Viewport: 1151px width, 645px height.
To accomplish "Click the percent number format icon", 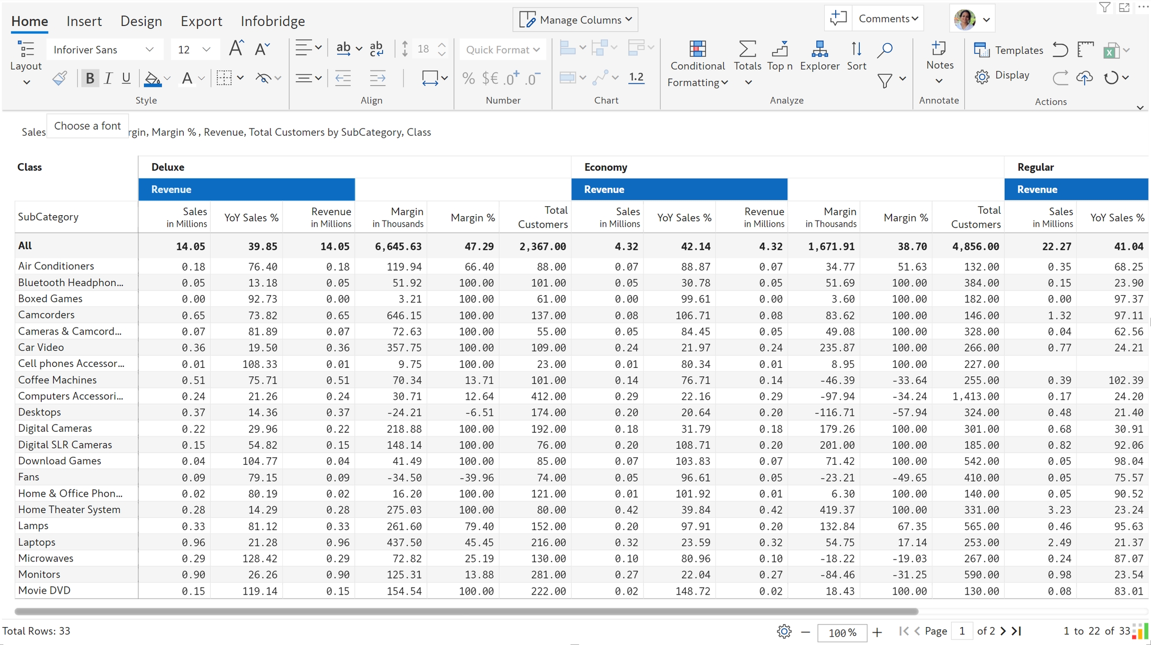I will click(468, 78).
